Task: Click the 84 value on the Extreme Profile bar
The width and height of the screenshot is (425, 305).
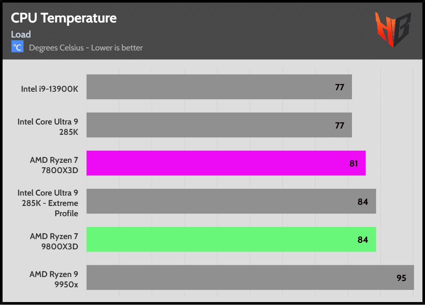Action: click(363, 201)
